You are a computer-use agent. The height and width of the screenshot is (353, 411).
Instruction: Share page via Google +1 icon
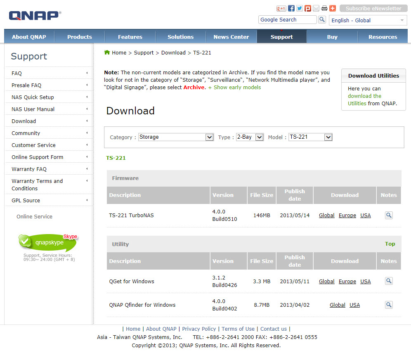[281, 8]
